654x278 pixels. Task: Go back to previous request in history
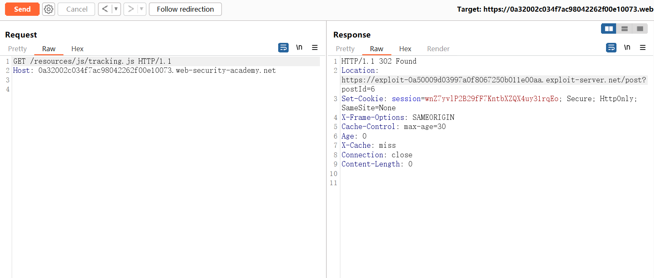tap(105, 9)
